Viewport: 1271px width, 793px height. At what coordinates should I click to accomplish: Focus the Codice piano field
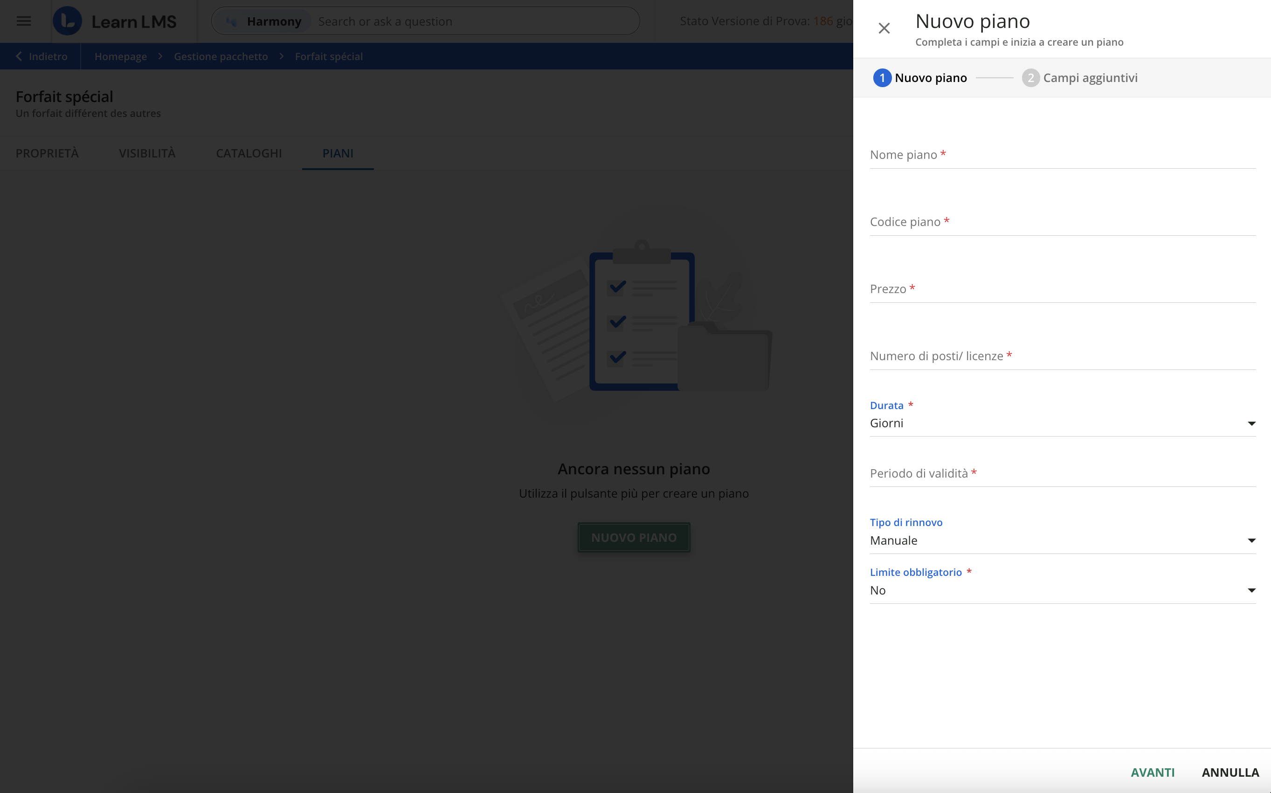[1063, 222]
